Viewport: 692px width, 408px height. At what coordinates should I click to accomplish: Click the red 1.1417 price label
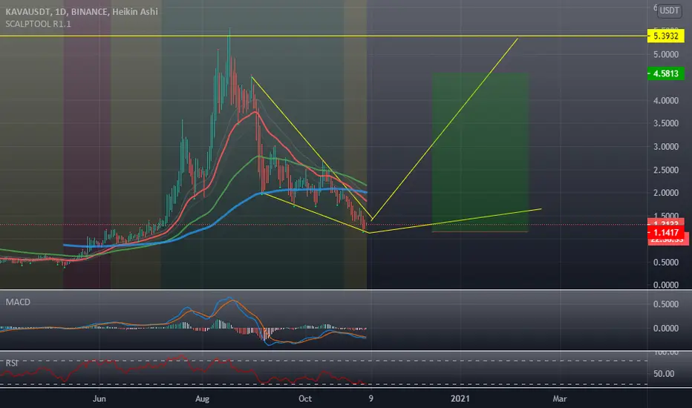click(x=665, y=232)
